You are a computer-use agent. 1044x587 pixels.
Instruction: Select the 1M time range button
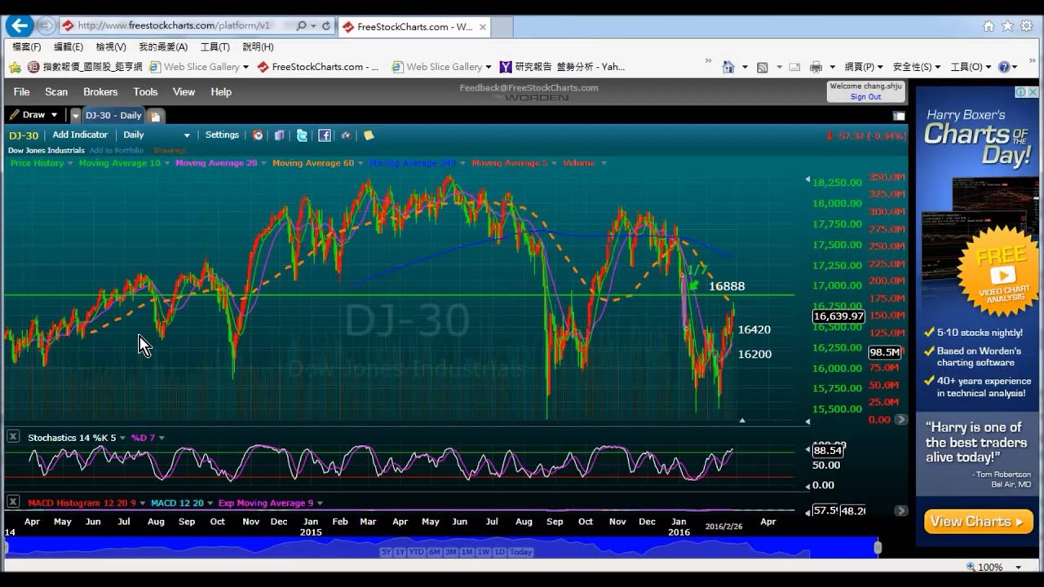[467, 552]
